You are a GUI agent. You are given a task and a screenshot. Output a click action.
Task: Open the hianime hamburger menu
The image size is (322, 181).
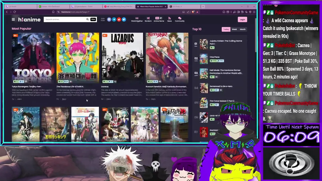tap(13, 19)
